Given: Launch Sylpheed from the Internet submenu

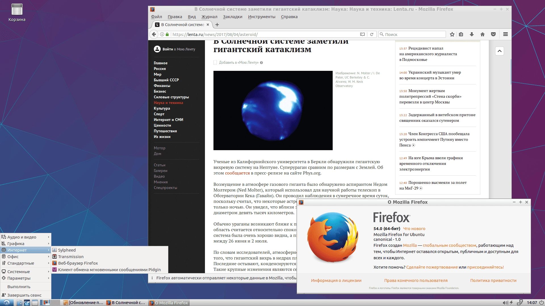Looking at the screenshot, I should pos(110,250).
